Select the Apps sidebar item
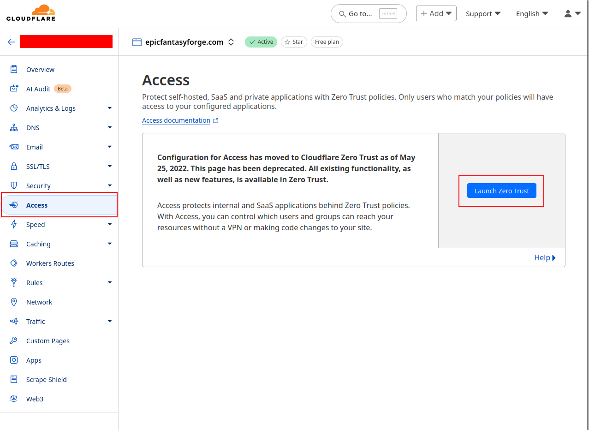The image size is (589, 430). click(34, 360)
